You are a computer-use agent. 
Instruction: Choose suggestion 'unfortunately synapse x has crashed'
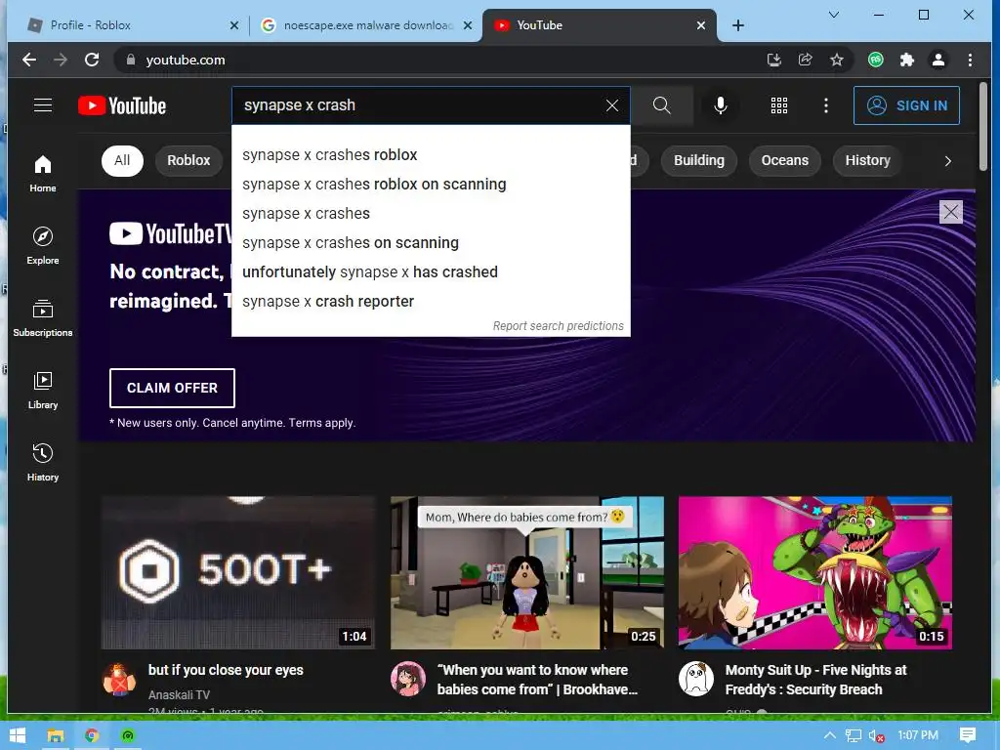(x=431, y=272)
